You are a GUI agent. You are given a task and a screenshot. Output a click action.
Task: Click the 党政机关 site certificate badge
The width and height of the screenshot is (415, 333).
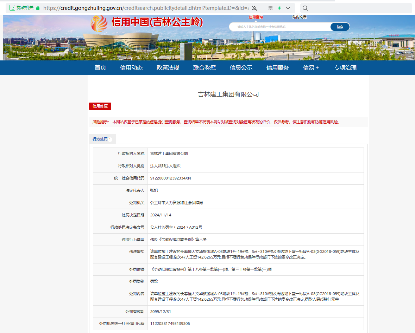click(x=21, y=8)
